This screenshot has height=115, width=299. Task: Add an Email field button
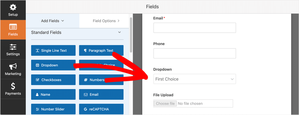tap(101, 94)
